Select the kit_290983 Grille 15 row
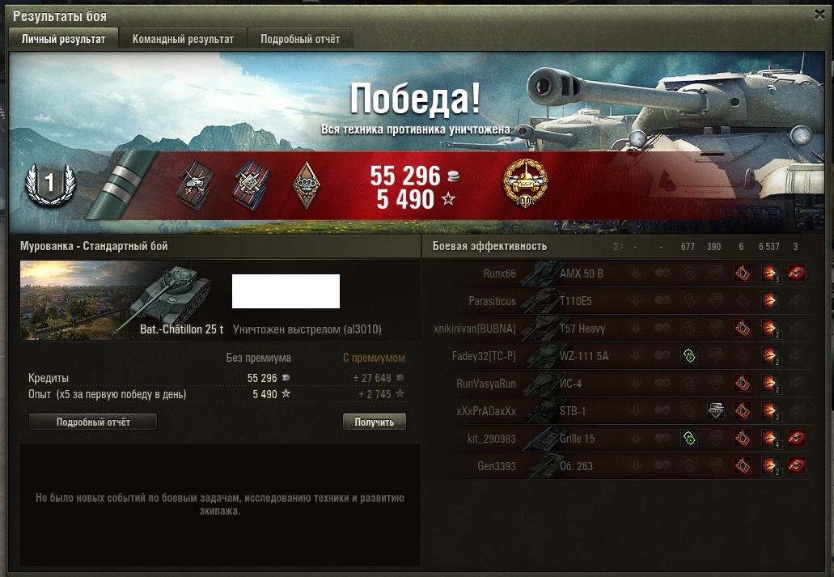Screen dimensions: 834x577 point(622,438)
